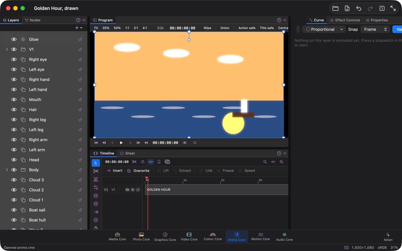Switch to Colour Core workspace

click(213, 237)
